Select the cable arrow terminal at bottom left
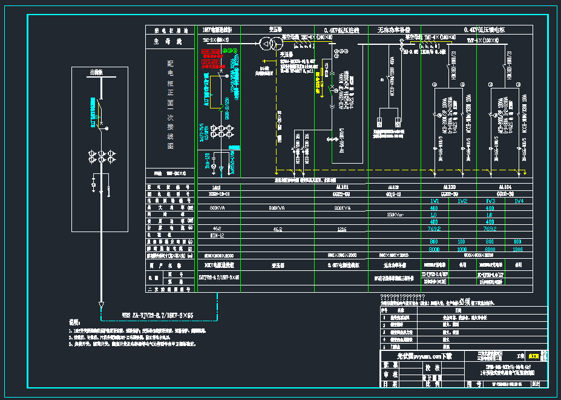Viewport: 561px width, 400px height. point(101,305)
